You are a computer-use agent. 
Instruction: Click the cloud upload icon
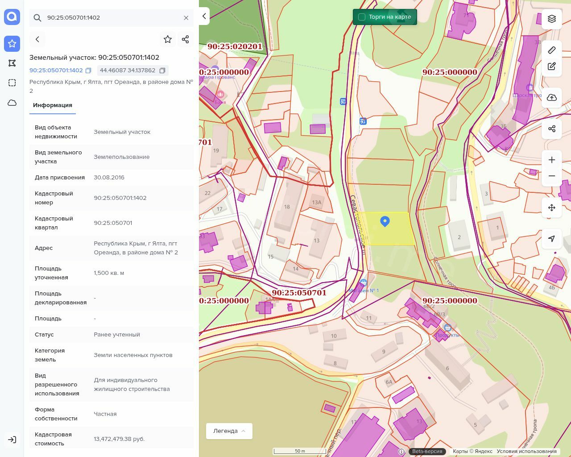[x=552, y=98]
